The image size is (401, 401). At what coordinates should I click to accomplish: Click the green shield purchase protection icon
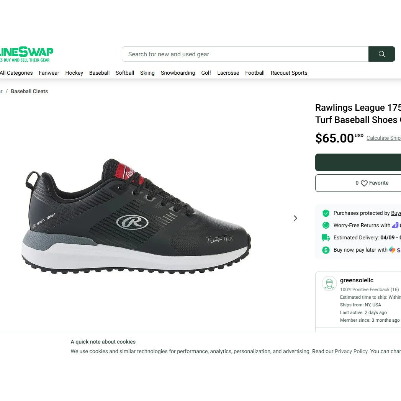(x=326, y=213)
